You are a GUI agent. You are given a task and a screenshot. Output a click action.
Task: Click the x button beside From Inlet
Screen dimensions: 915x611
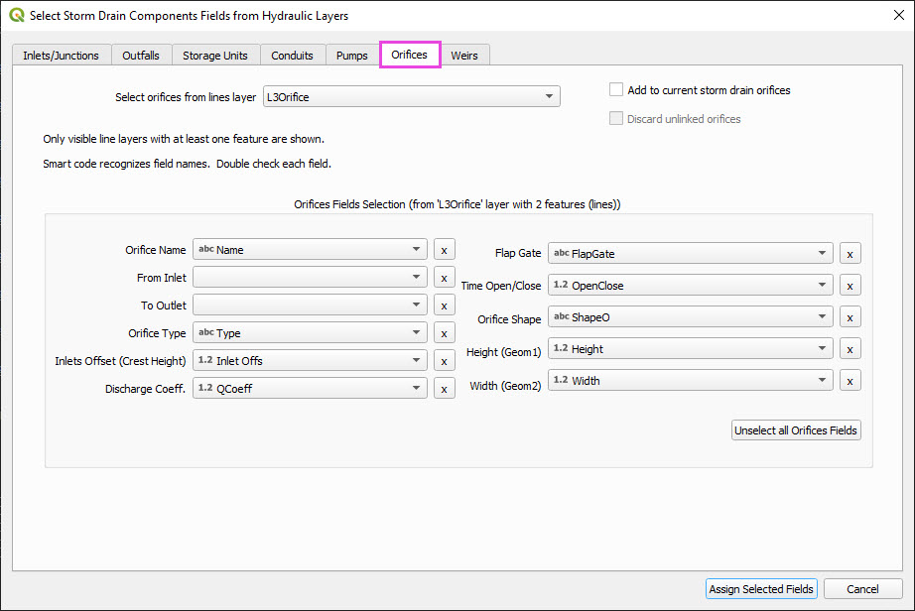[x=444, y=278]
